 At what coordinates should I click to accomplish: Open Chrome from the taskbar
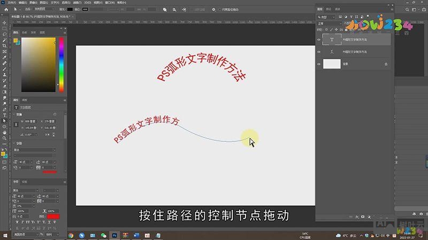(x=71, y=235)
